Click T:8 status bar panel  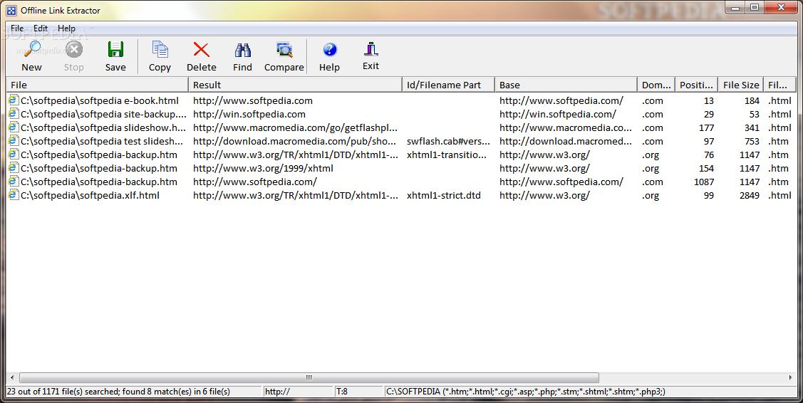(358, 391)
